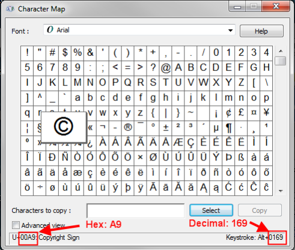Click the scrollbar up arrow
The width and height of the screenshot is (295, 250).
click(x=281, y=51)
